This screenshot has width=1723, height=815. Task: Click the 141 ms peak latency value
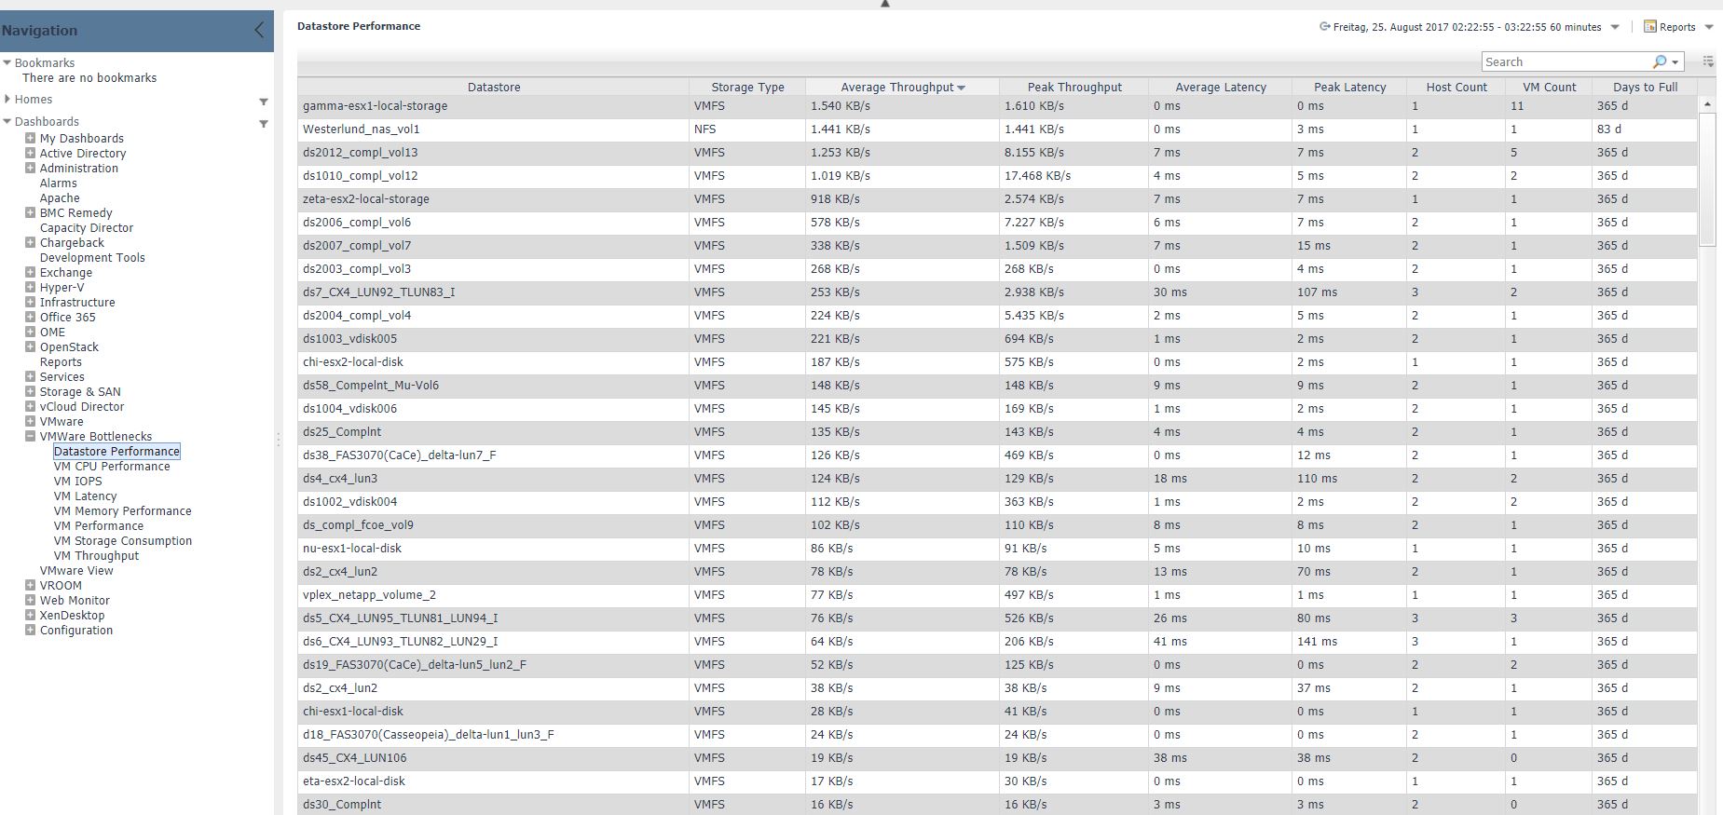click(x=1317, y=642)
